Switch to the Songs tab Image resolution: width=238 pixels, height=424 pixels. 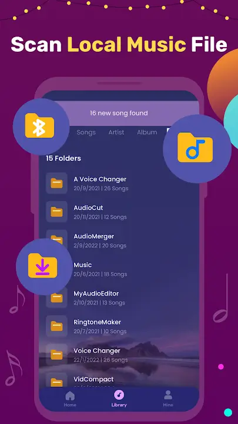coord(86,132)
